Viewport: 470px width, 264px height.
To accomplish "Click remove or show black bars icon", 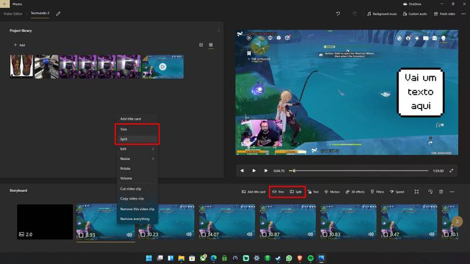I will (x=417, y=192).
